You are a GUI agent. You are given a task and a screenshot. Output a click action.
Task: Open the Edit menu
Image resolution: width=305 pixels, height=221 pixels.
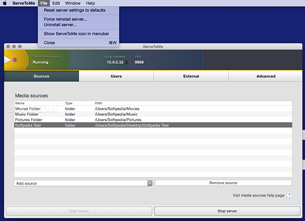coord(56,3)
